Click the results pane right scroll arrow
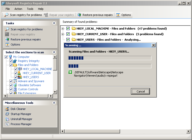Screen dimensions: 192x140 click(188, 131)
